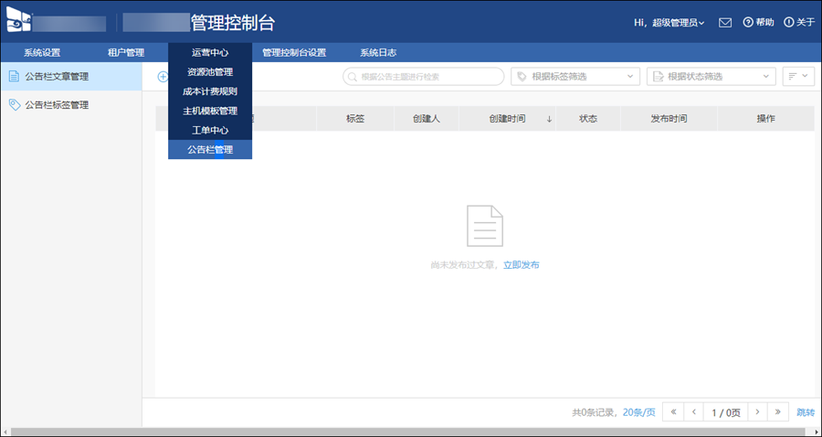Click the 立即发布 link

click(522, 265)
